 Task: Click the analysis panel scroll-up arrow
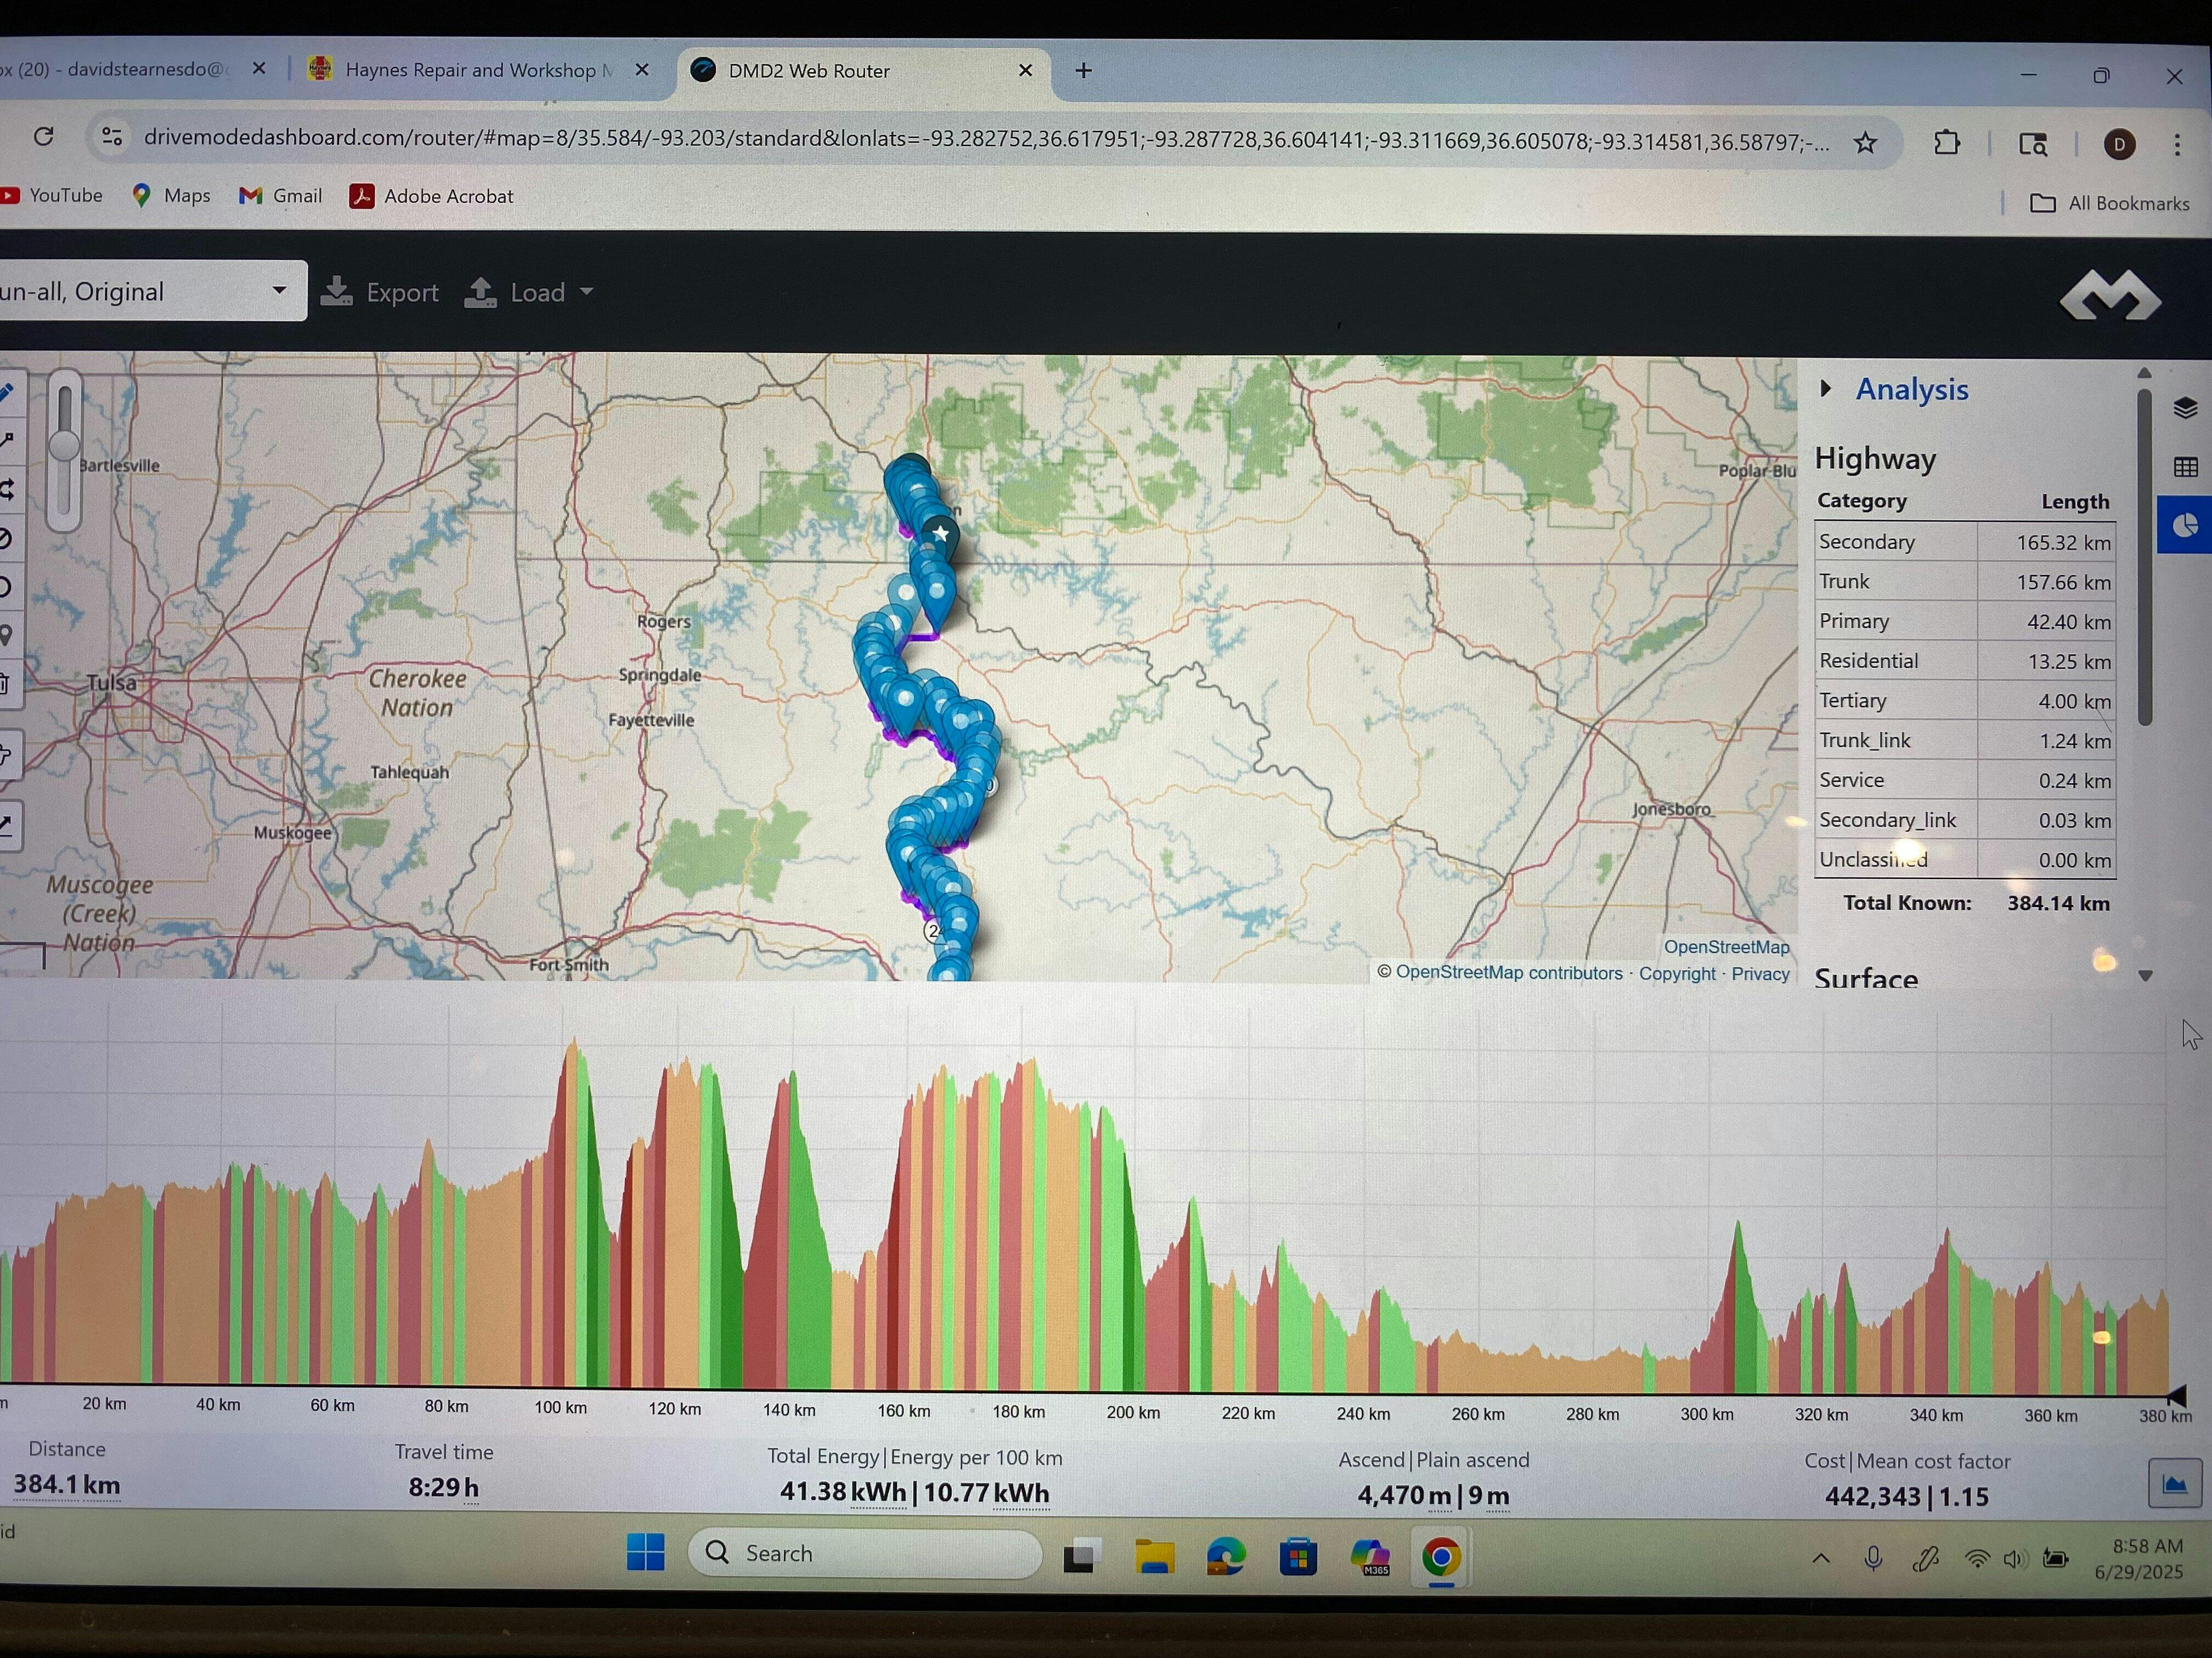coord(2144,373)
